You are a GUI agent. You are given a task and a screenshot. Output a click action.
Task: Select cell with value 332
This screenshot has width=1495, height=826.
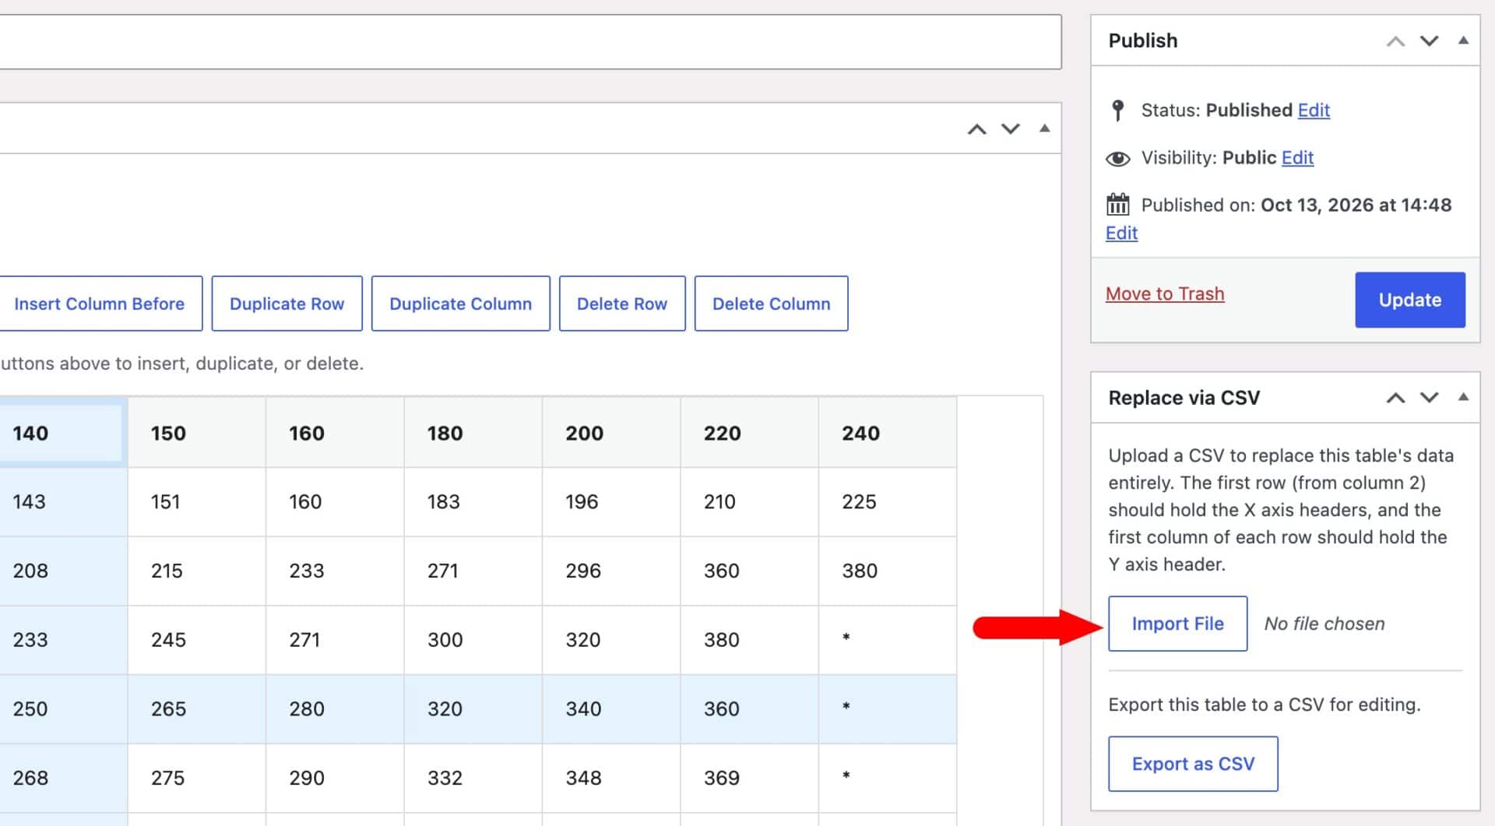click(x=473, y=779)
